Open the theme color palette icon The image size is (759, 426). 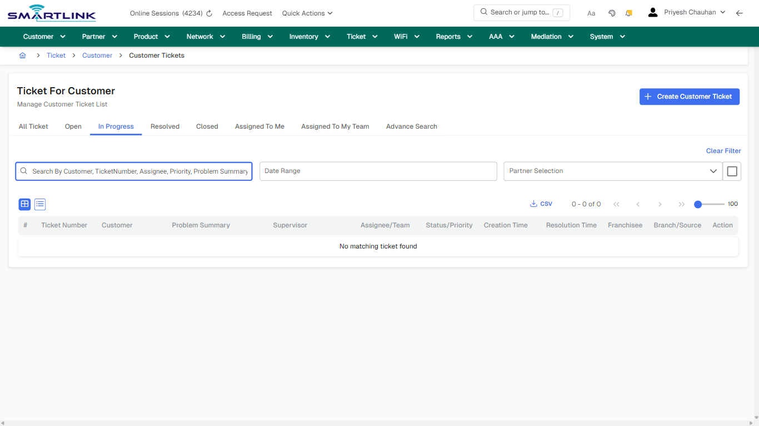point(612,12)
